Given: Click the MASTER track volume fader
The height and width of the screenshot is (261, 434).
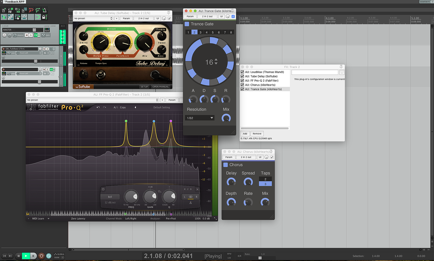Looking at the screenshot, I should pos(34,30).
